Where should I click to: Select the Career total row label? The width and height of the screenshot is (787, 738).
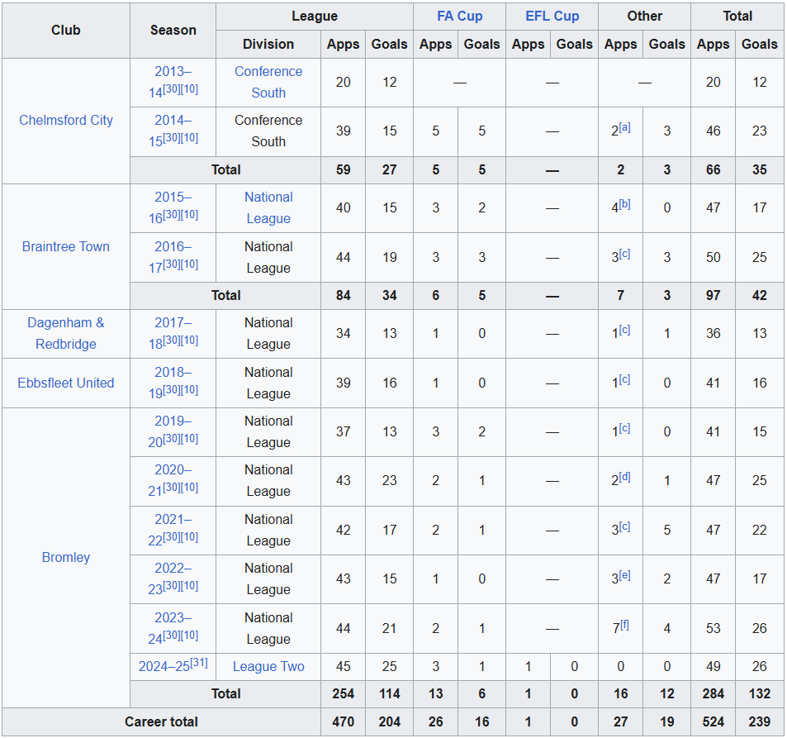(161, 722)
